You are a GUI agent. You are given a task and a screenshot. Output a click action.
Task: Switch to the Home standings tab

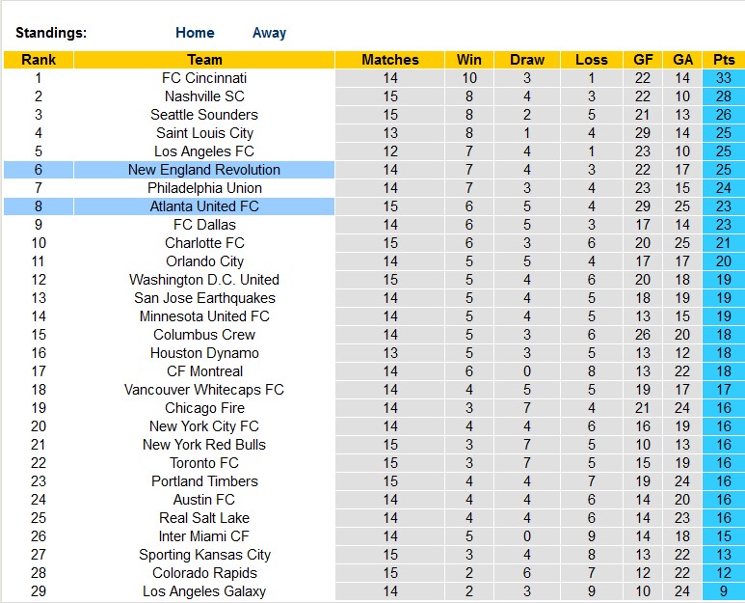[195, 33]
